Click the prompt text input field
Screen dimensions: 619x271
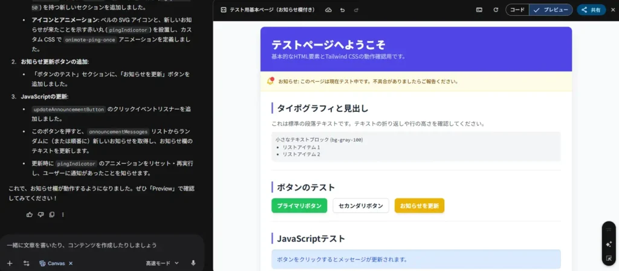click(102, 246)
